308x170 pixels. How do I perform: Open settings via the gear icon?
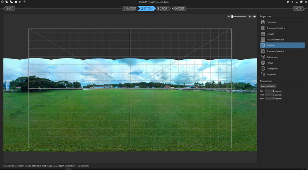pyautogui.click(x=288, y=2)
